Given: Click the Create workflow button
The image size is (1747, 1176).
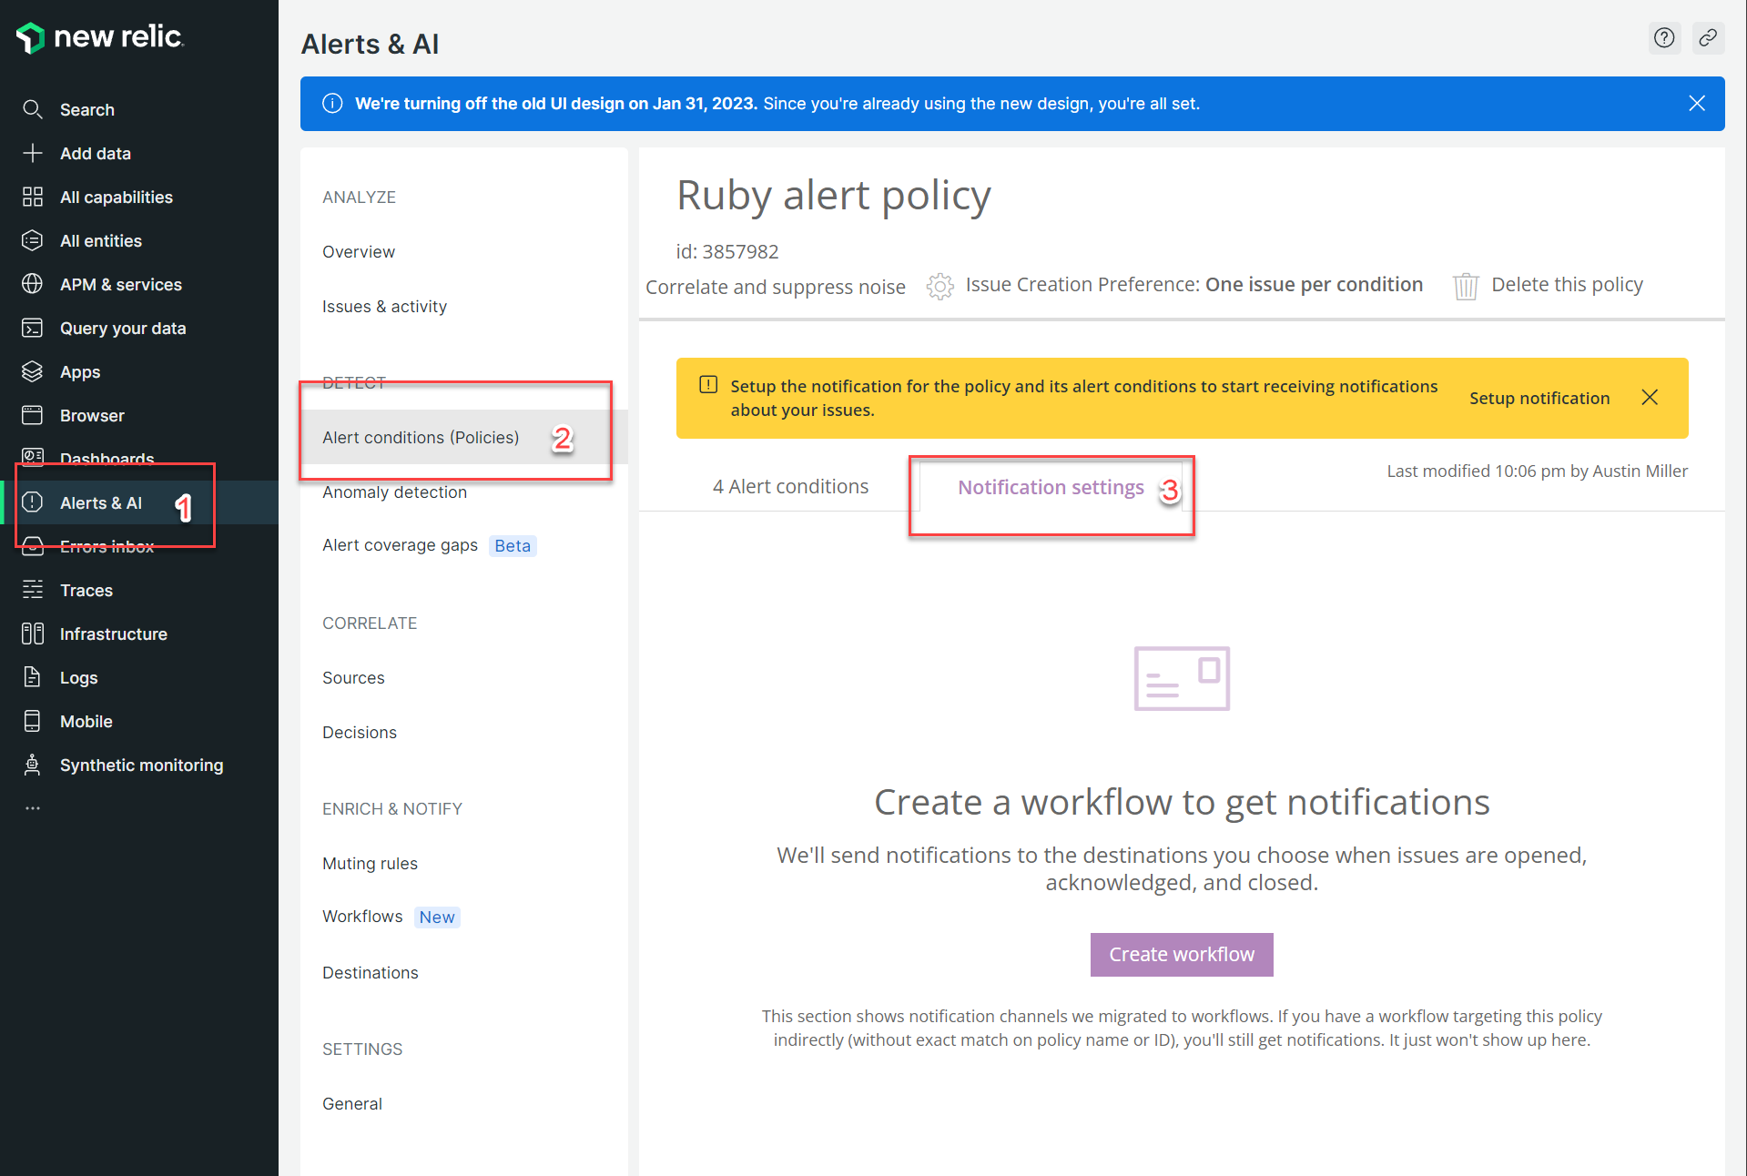Looking at the screenshot, I should 1181,955.
